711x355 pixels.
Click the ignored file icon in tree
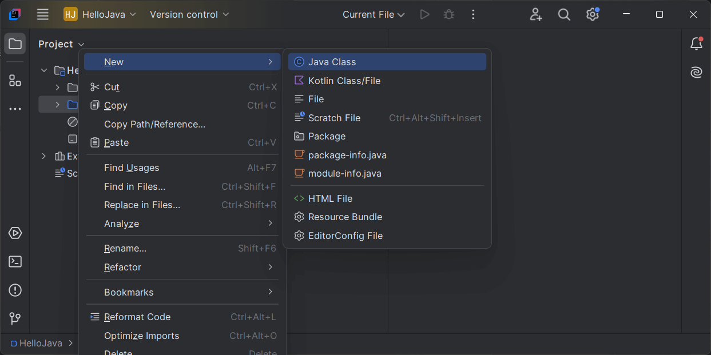point(73,121)
